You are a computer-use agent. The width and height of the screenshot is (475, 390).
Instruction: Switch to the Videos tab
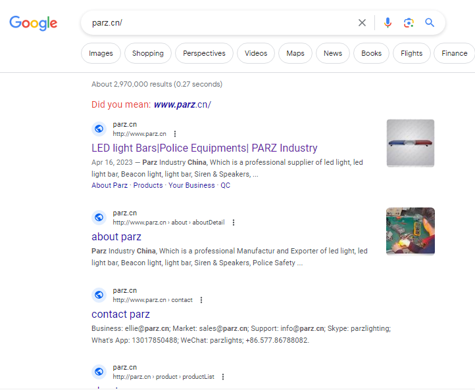click(256, 53)
